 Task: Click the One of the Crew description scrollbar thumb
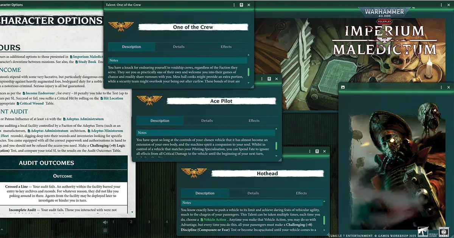(249, 72)
